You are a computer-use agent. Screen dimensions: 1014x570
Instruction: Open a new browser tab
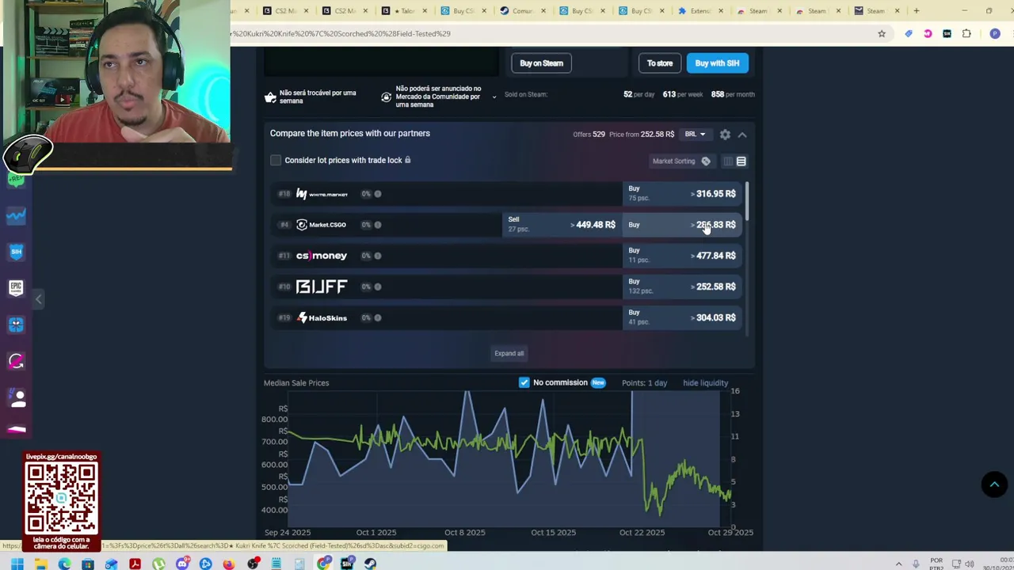pos(917,11)
